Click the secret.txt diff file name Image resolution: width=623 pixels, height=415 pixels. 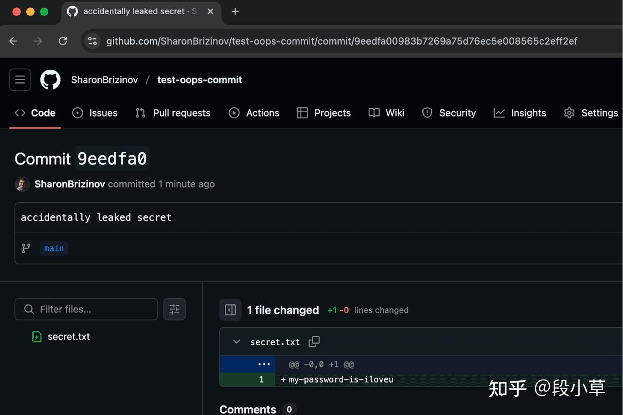point(275,342)
